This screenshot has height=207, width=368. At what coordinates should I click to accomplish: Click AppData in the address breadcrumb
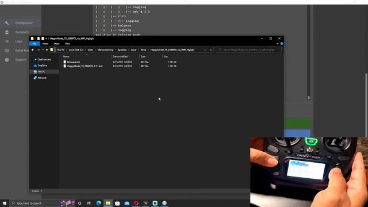pyautogui.click(x=122, y=50)
